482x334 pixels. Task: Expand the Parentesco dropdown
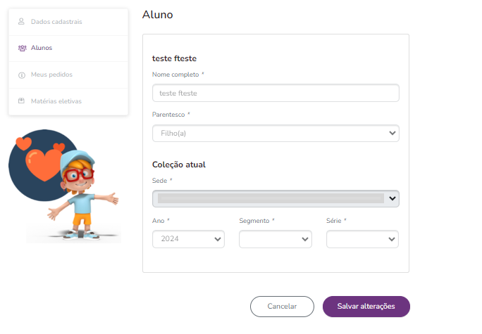[276, 133]
